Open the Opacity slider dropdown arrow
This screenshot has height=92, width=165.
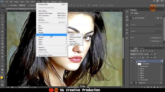(x=155, y=54)
